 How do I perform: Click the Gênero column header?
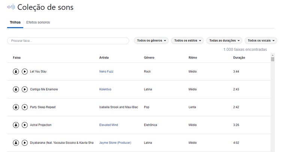[149, 58]
